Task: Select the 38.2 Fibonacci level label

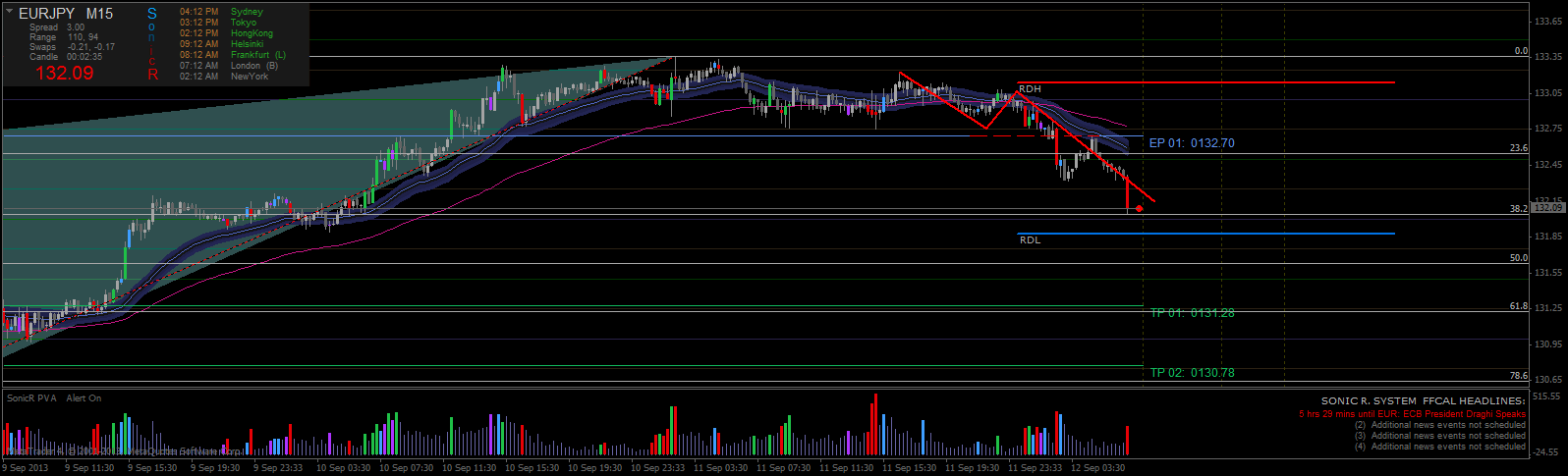Action: click(x=1519, y=209)
